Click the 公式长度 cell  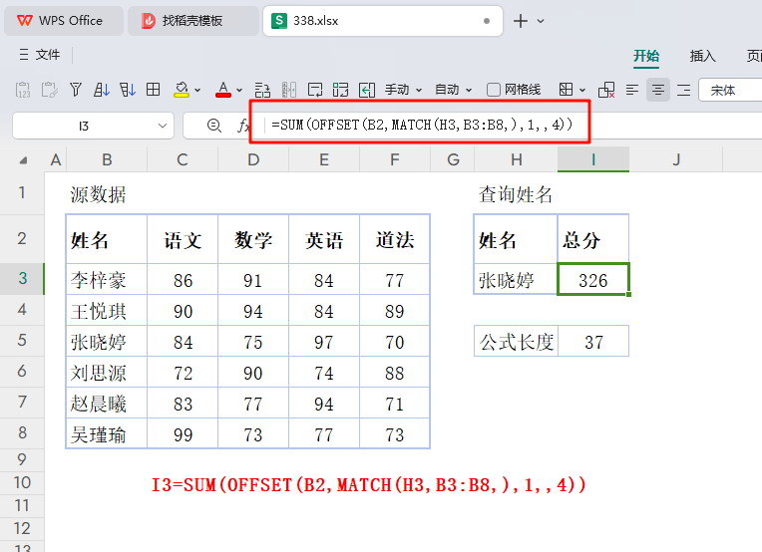(516, 342)
